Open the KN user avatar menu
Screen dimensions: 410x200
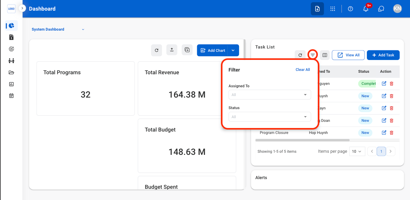(397, 8)
